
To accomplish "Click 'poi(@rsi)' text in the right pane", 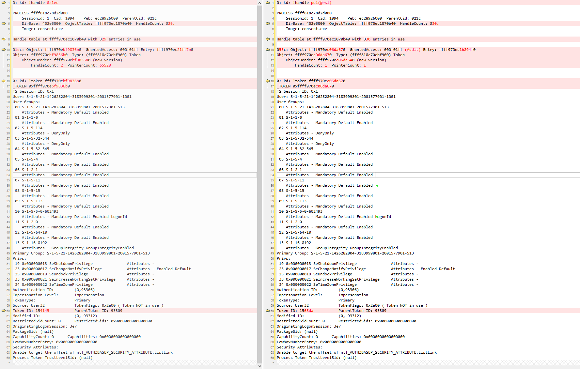I will 321,3.
